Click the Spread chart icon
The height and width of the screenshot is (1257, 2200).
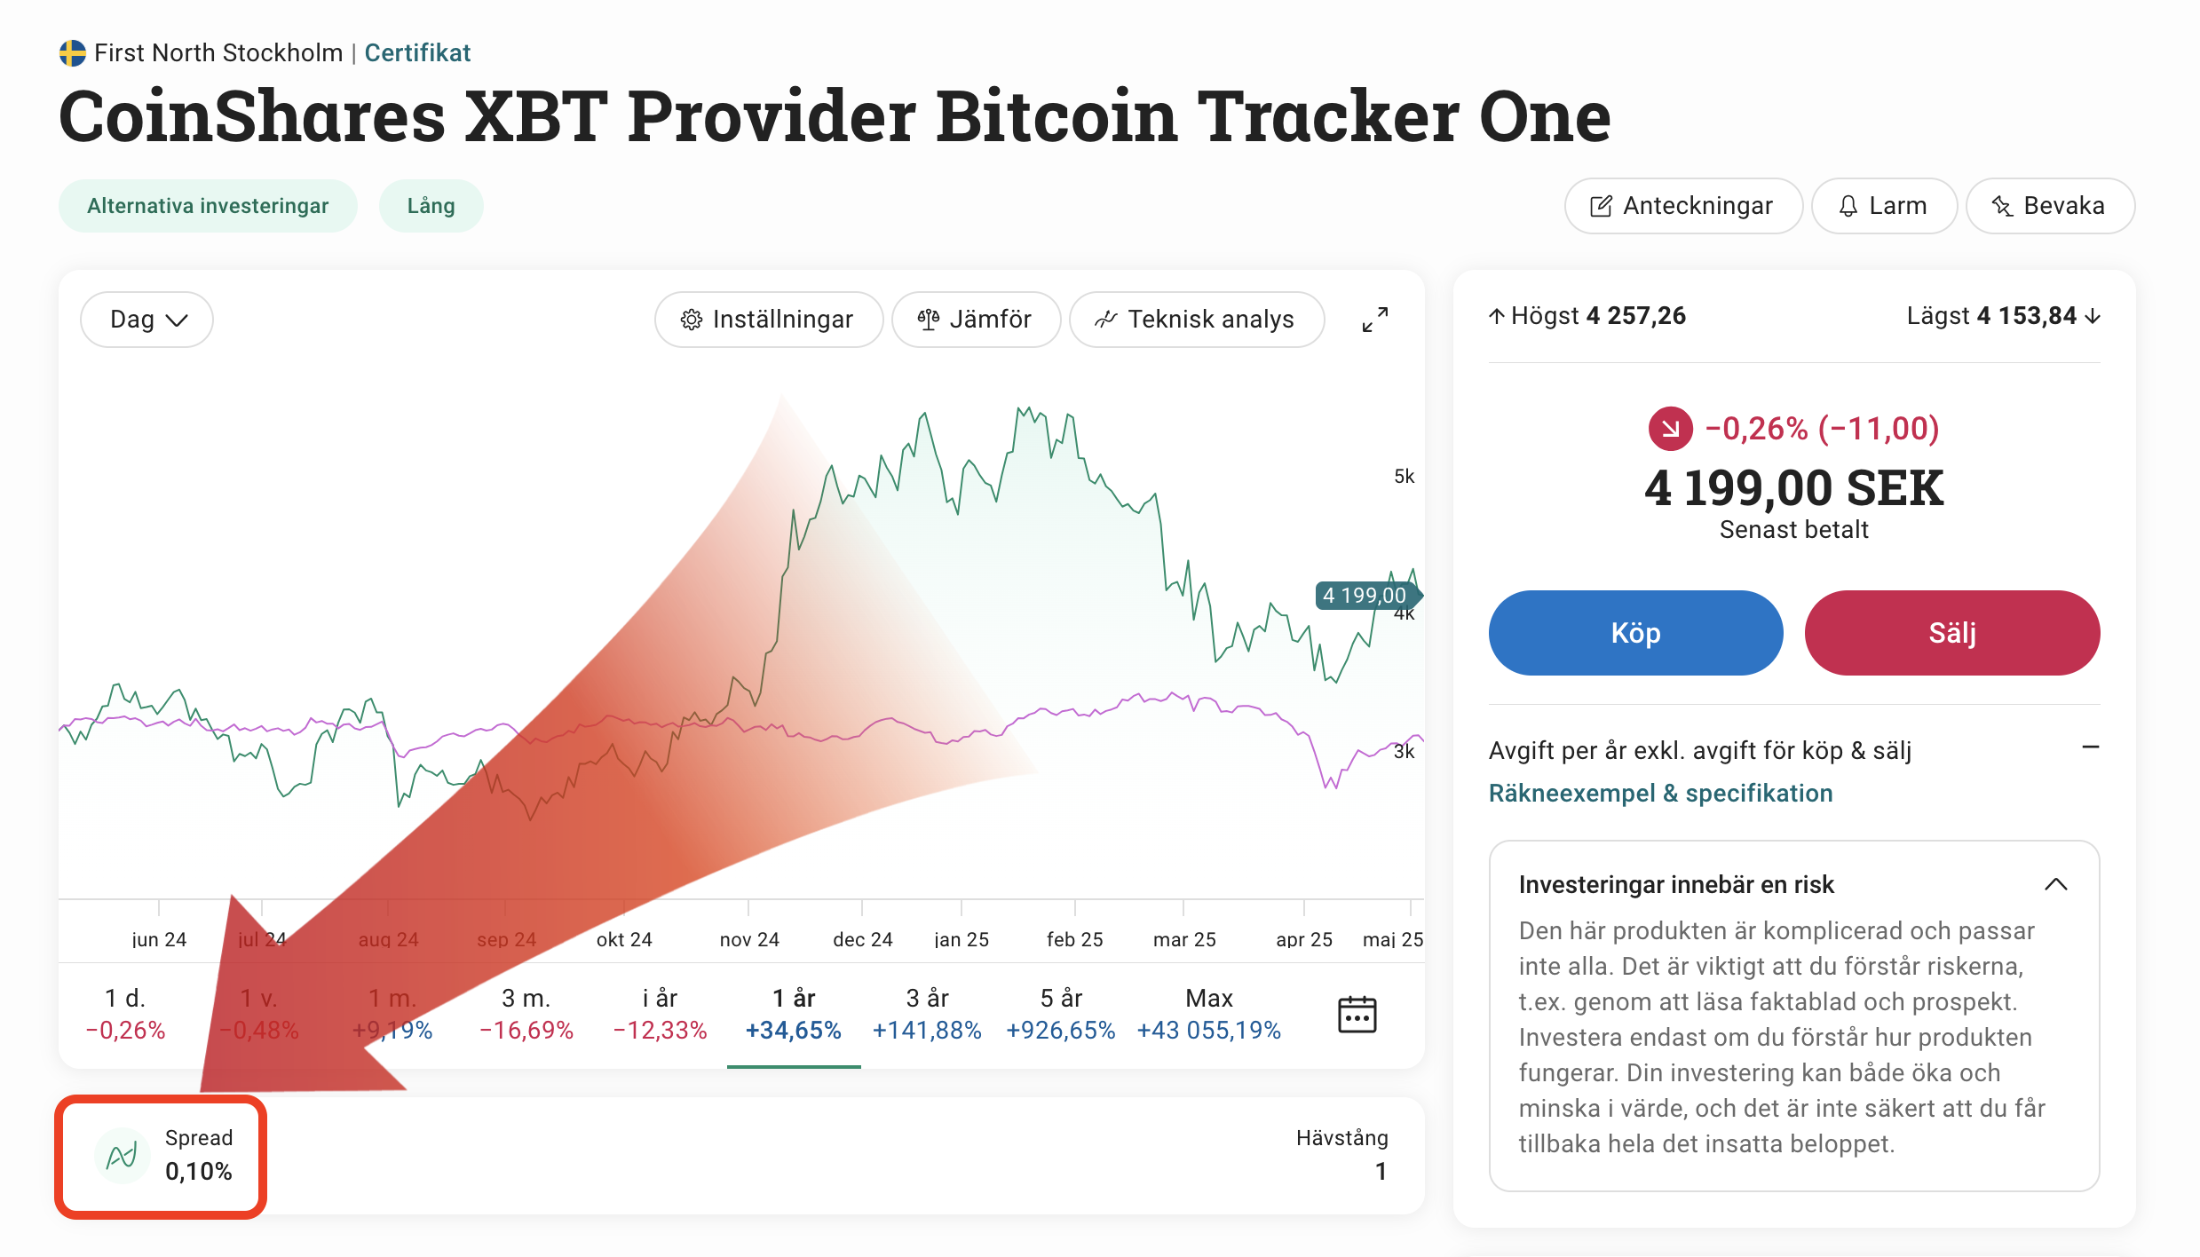122,1156
